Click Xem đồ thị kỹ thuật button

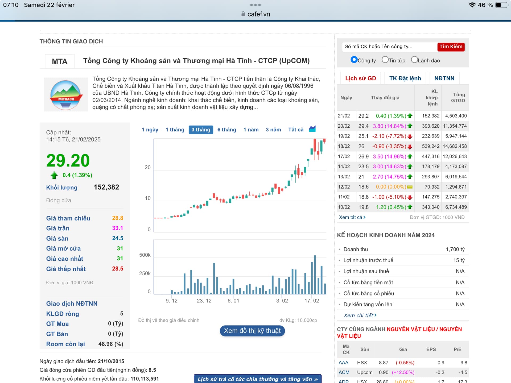(x=252, y=331)
